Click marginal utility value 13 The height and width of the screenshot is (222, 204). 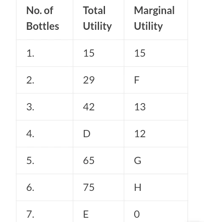click(140, 107)
